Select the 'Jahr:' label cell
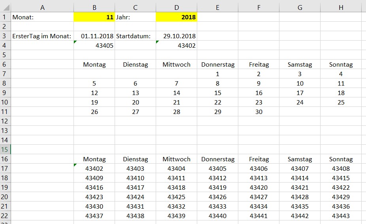366x224 pixels. click(x=135, y=17)
